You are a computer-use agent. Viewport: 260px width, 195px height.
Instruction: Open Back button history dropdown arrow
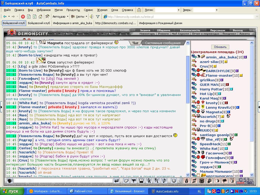pyautogui.click(x=9, y=17)
